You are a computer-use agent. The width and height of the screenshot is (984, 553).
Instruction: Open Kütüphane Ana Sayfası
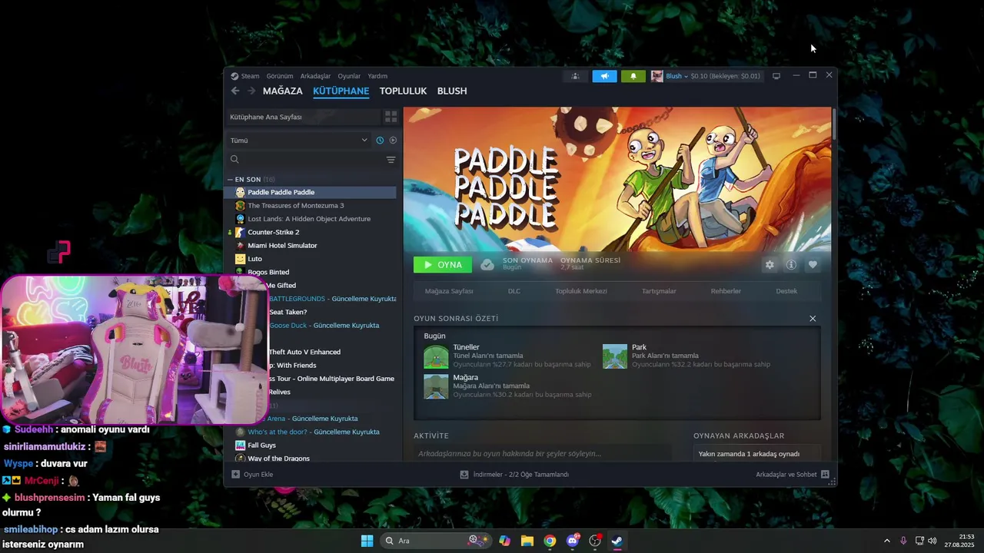(303, 117)
